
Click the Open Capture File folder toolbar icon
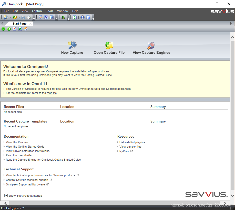tap(15, 17)
